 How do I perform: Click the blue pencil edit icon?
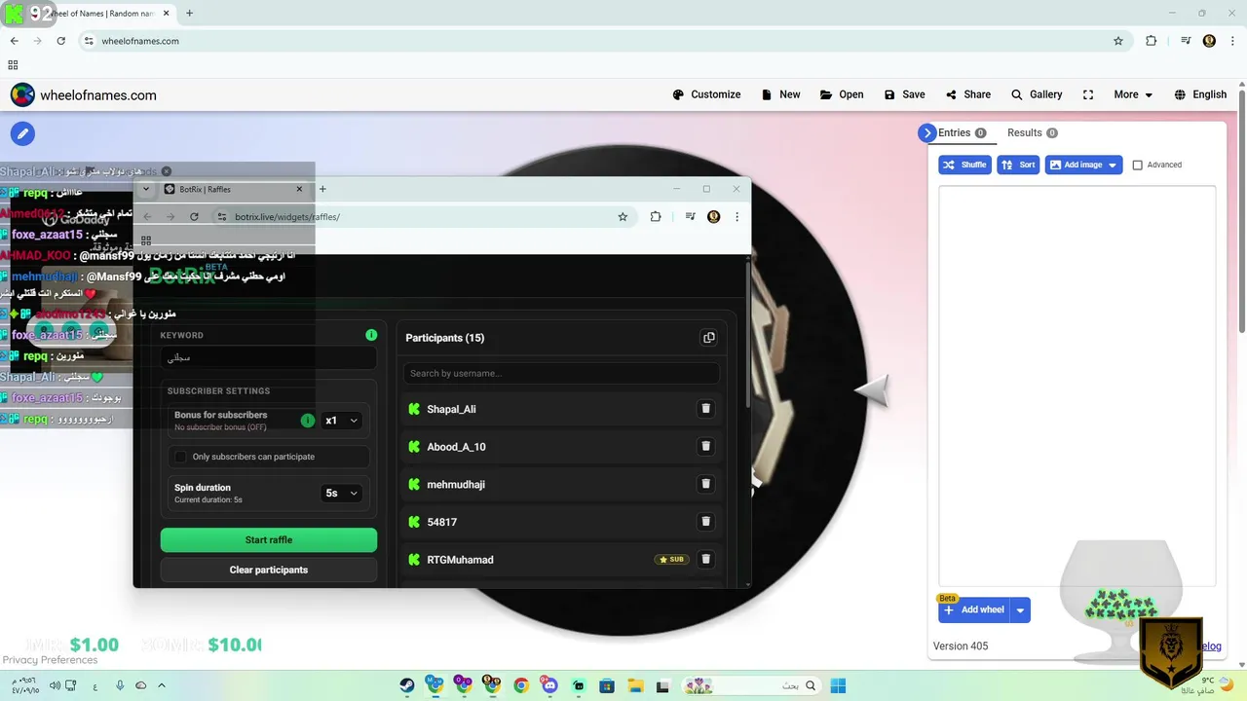pos(22,134)
